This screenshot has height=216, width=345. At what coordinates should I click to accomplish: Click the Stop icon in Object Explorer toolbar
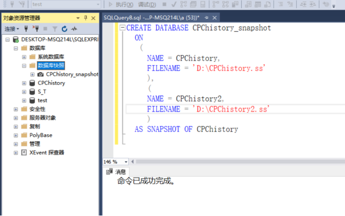pyautogui.click(x=45, y=29)
